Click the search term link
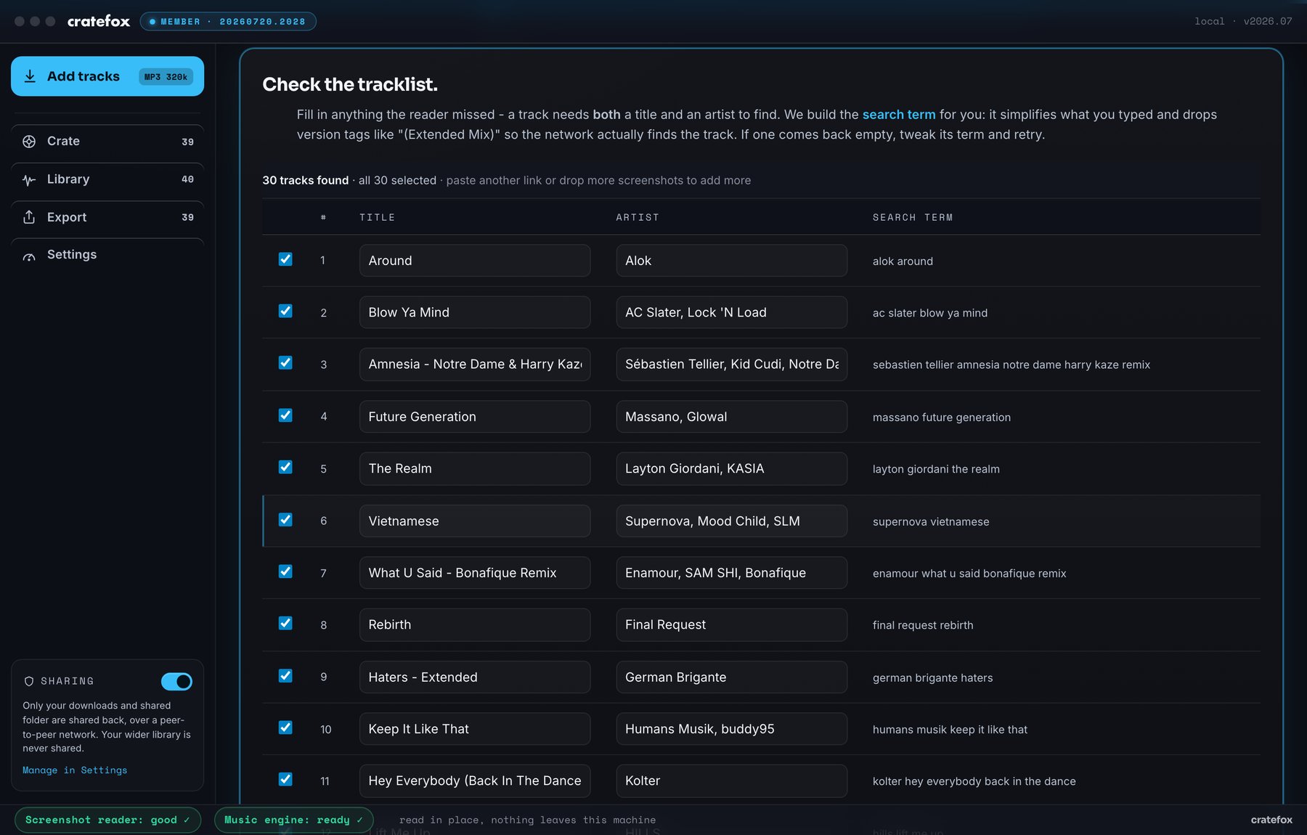Screen dimensions: 1307x835 [x=899, y=115]
